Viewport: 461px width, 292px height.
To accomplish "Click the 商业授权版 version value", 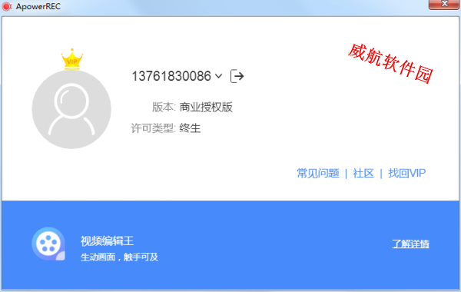I will (206, 107).
